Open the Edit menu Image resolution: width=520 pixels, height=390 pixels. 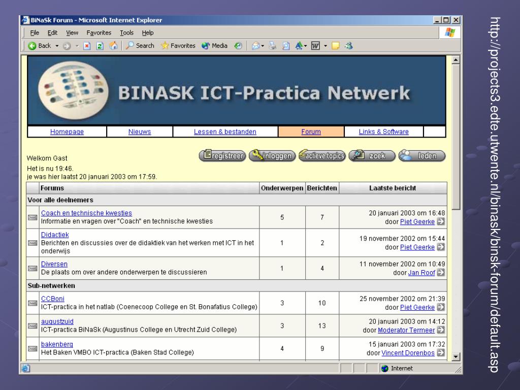(x=52, y=33)
